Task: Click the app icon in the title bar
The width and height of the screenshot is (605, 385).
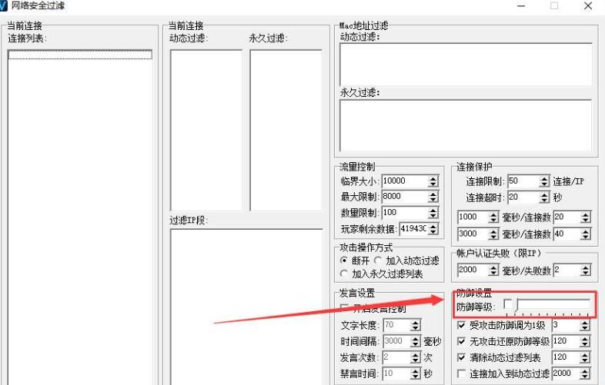Action: tap(5, 6)
